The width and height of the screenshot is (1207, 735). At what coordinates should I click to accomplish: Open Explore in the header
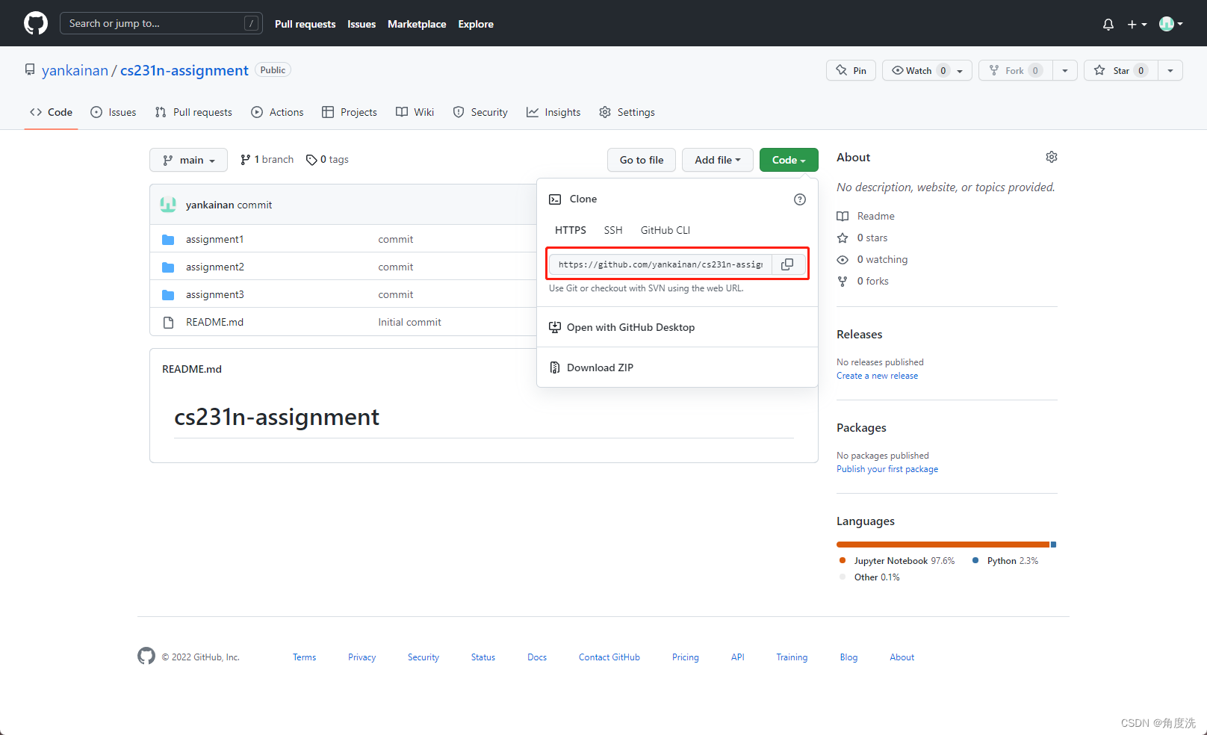pos(476,24)
